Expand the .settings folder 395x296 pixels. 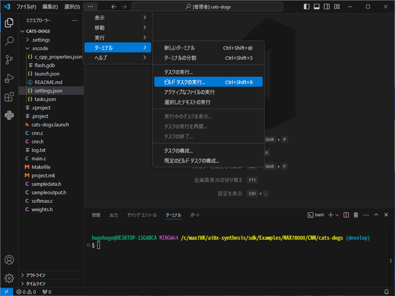(x=41, y=40)
